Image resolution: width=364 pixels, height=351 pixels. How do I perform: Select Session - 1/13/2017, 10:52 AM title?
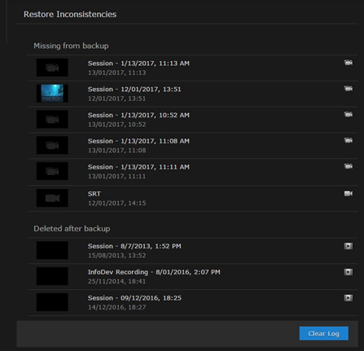point(138,115)
